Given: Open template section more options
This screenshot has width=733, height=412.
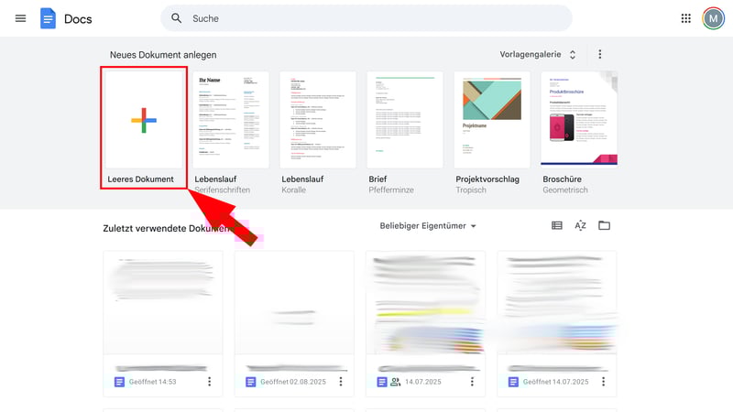Looking at the screenshot, I should point(600,54).
